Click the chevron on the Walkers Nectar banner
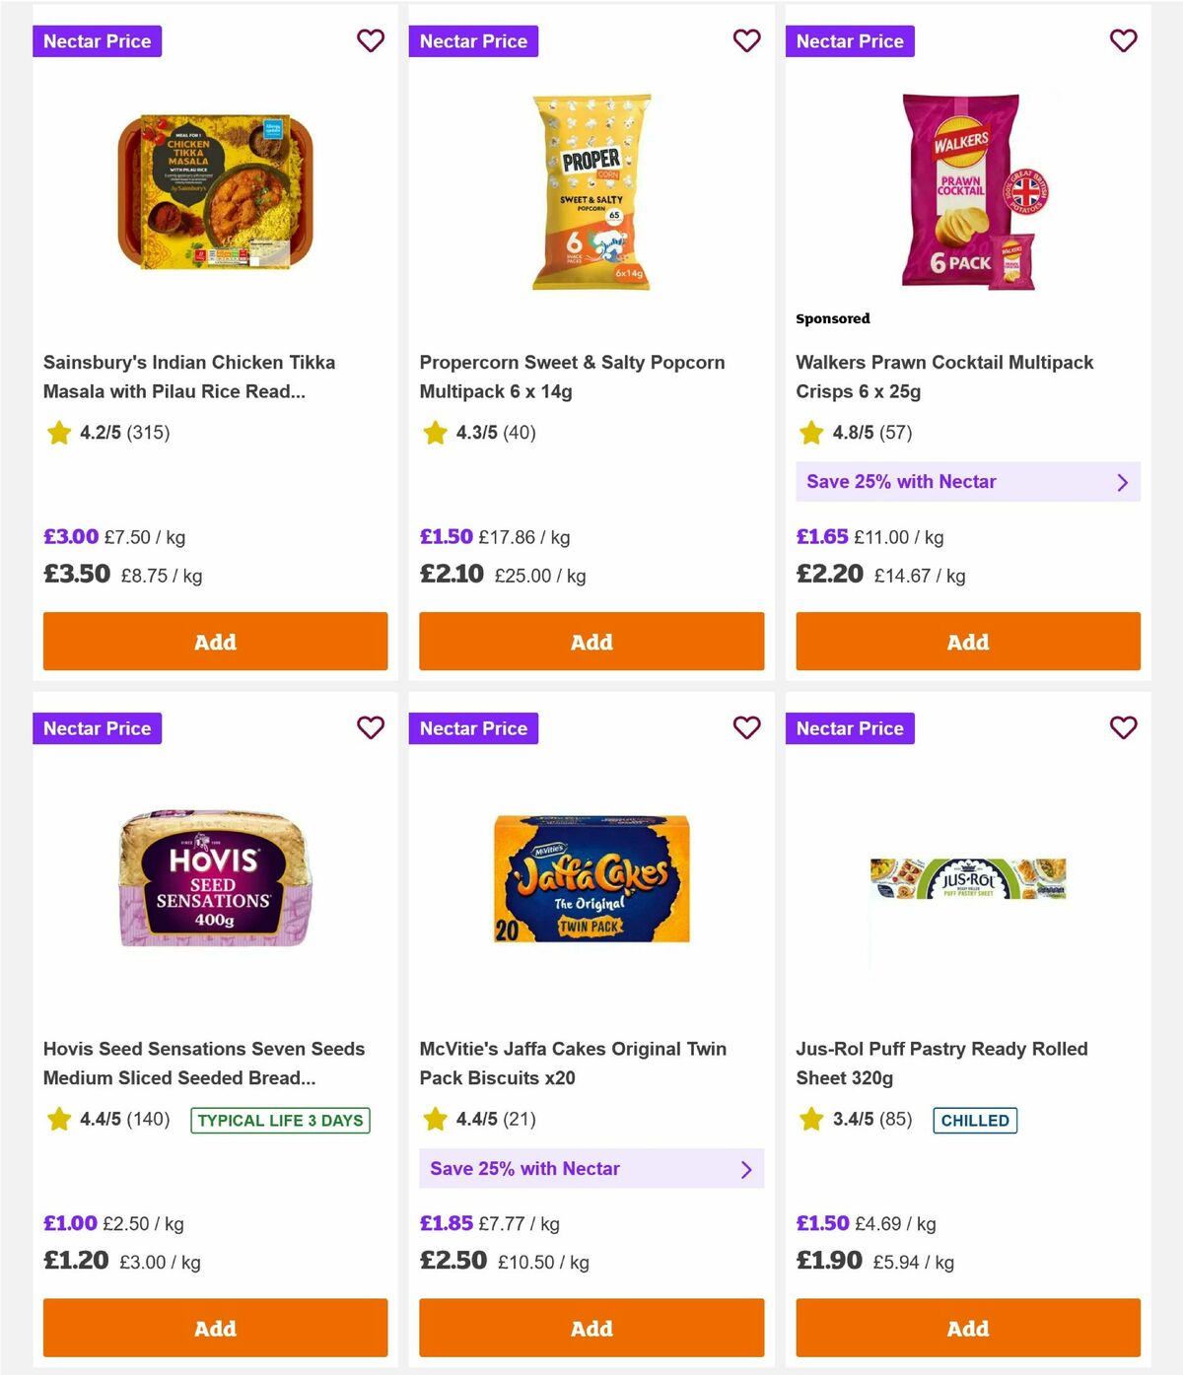 [1122, 482]
